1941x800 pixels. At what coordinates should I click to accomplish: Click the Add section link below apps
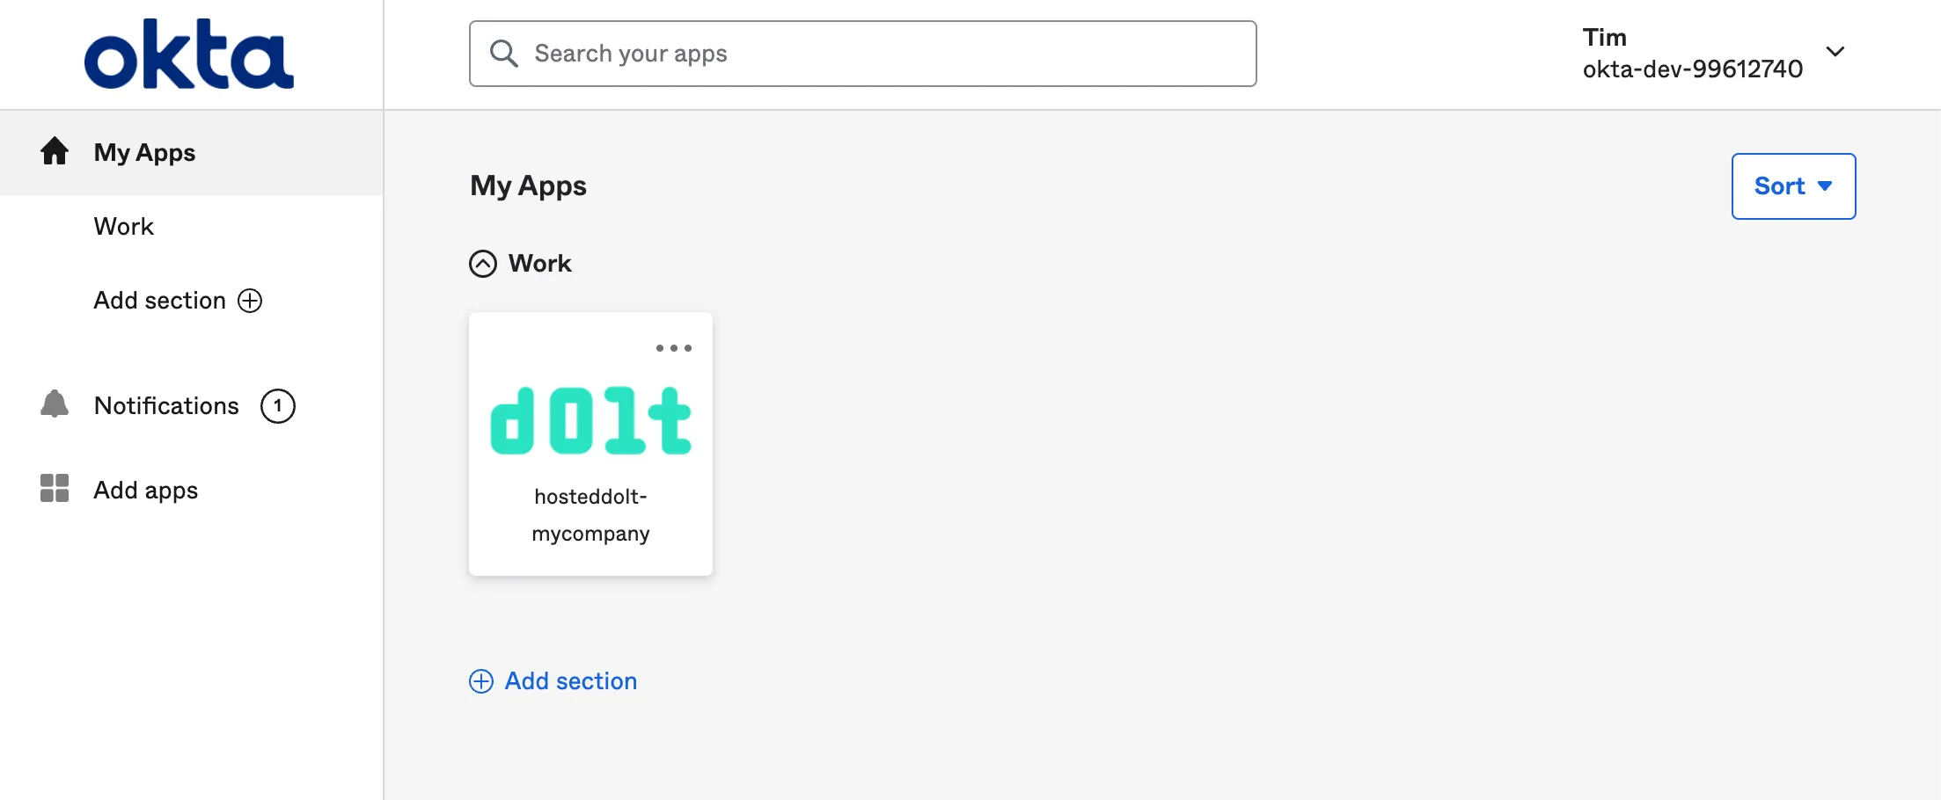click(570, 680)
